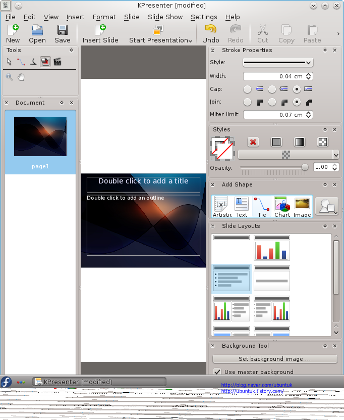Select the second Cap radio button
344x420 pixels.
click(x=272, y=89)
